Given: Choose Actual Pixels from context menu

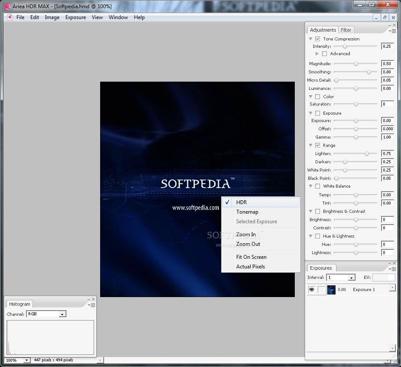Looking at the screenshot, I should click(261, 267).
